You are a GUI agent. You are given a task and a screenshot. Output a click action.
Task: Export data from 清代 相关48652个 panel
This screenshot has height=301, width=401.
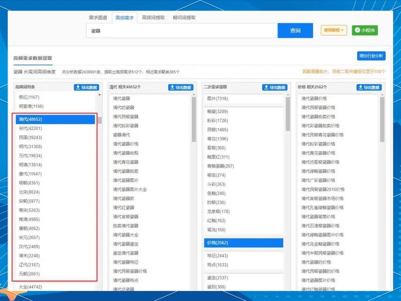(181, 87)
